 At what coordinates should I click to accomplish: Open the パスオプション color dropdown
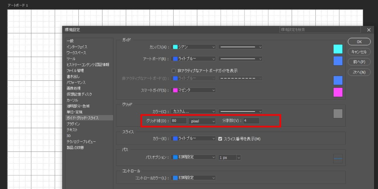coord(193,157)
